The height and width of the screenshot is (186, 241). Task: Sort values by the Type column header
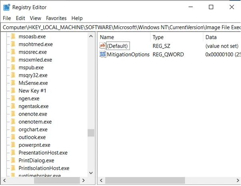[177, 37]
